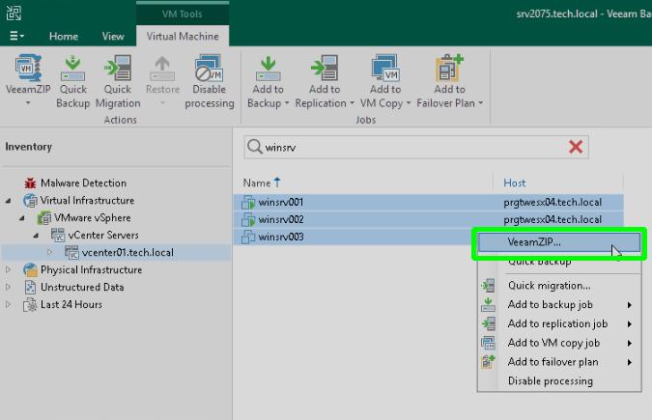Open Add to backup job submenu
The width and height of the screenshot is (652, 420).
pyautogui.click(x=559, y=305)
